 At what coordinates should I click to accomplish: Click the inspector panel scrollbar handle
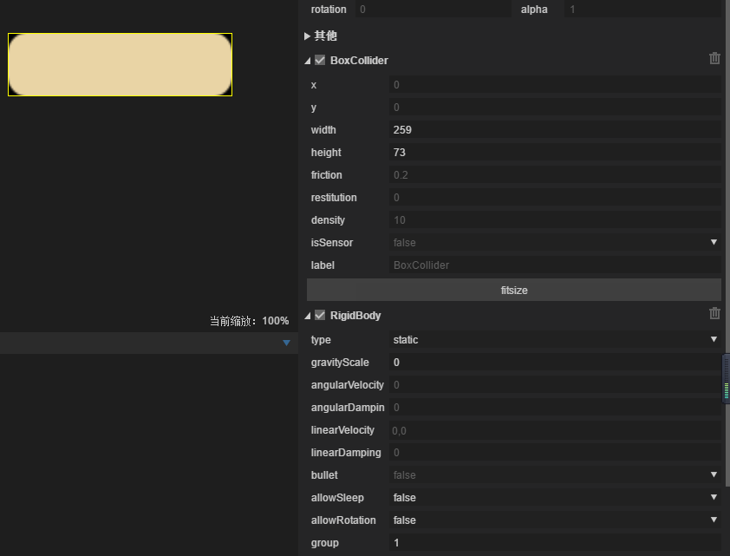pos(727,378)
